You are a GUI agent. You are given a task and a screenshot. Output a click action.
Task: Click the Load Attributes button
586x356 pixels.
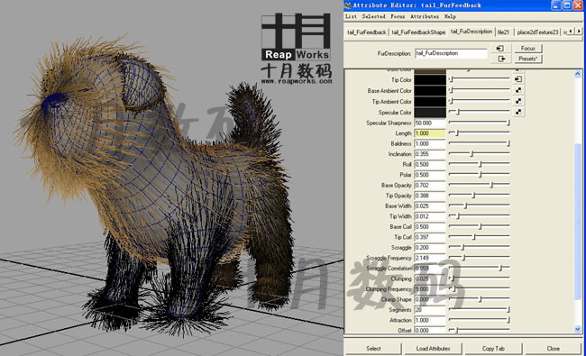[x=433, y=349]
